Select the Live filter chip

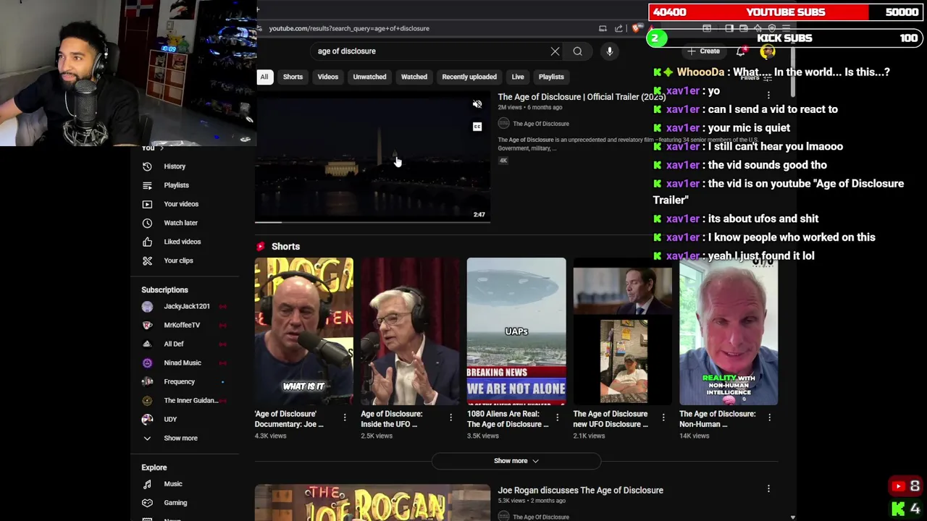coord(518,77)
